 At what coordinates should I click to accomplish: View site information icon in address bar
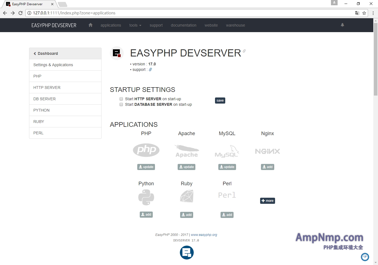(29, 13)
